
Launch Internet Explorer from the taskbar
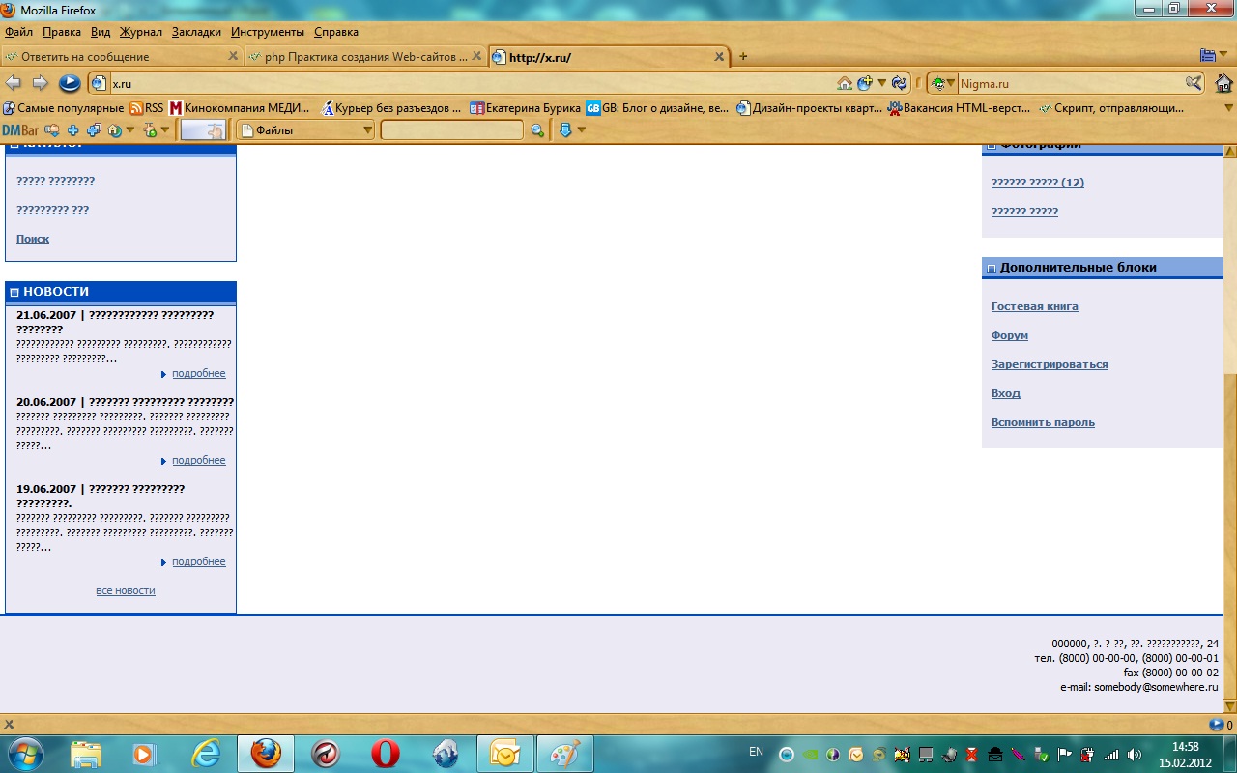pos(206,754)
